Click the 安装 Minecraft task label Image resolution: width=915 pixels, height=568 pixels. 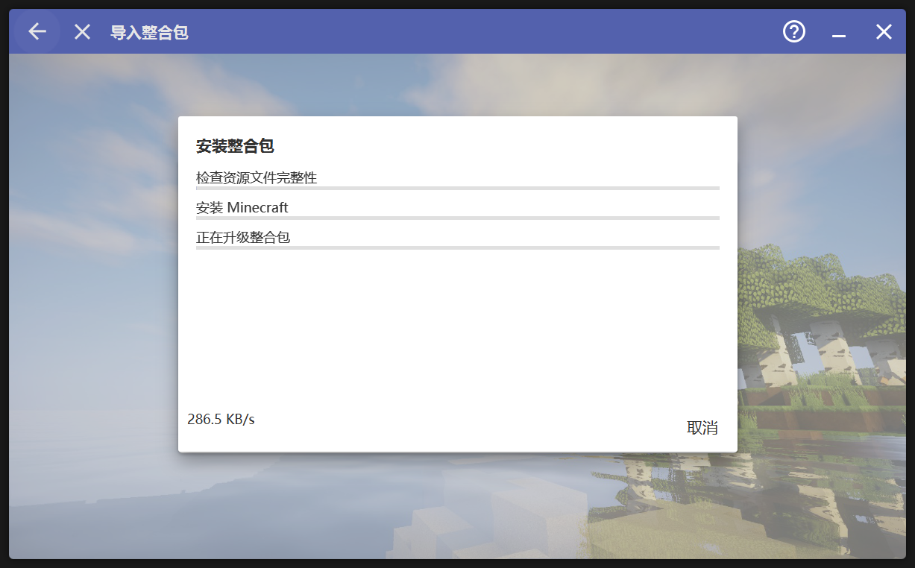[242, 207]
